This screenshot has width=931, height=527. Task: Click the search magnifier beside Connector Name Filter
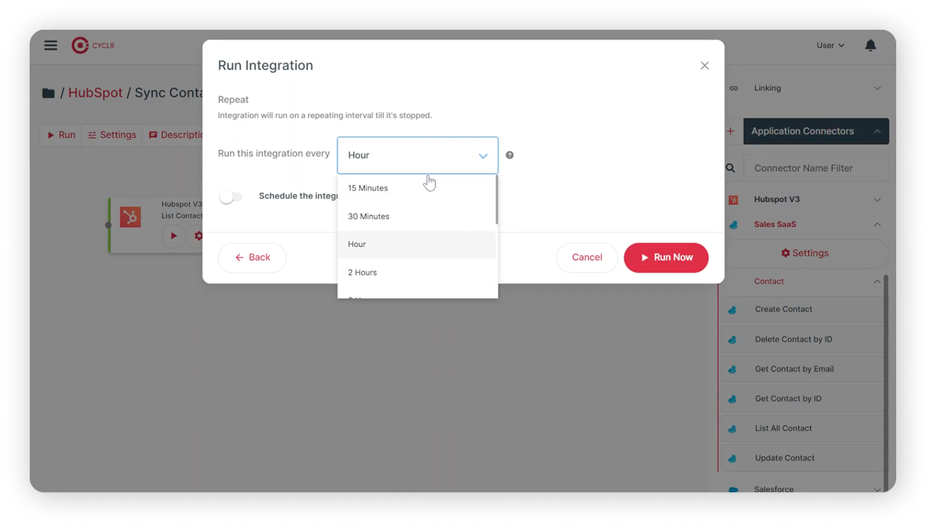731,167
